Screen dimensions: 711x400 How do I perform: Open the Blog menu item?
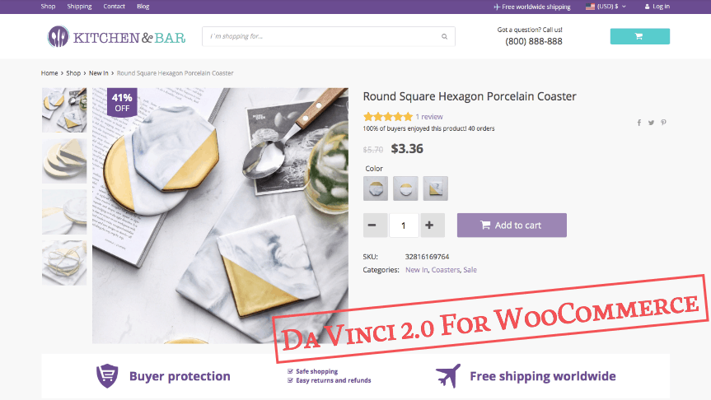(x=143, y=7)
